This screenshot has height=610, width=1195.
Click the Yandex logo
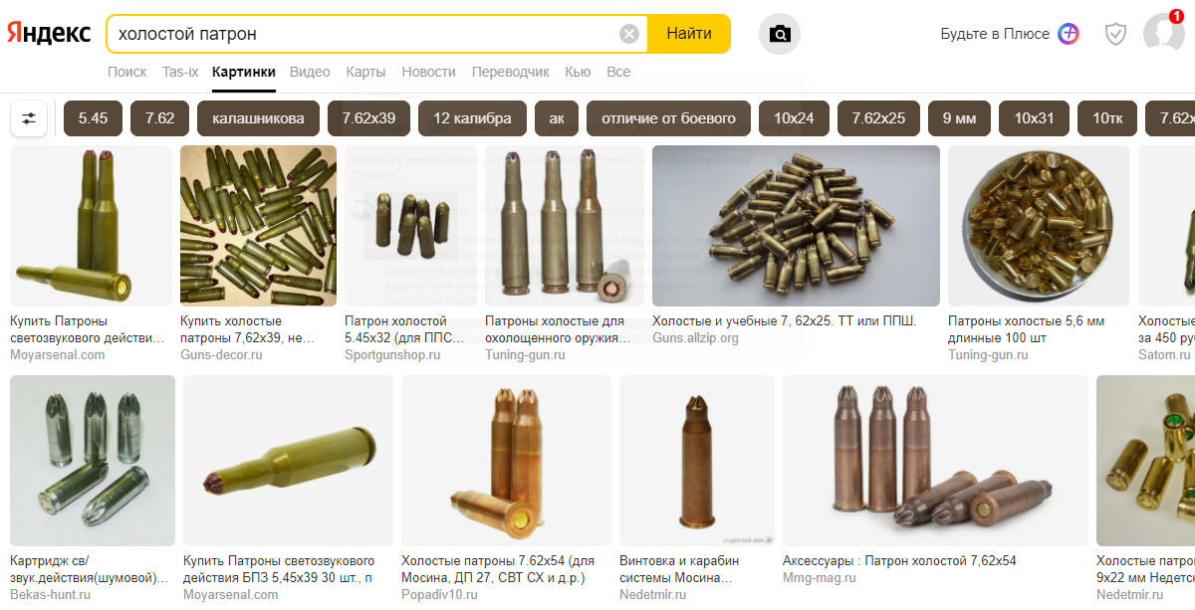click(49, 33)
